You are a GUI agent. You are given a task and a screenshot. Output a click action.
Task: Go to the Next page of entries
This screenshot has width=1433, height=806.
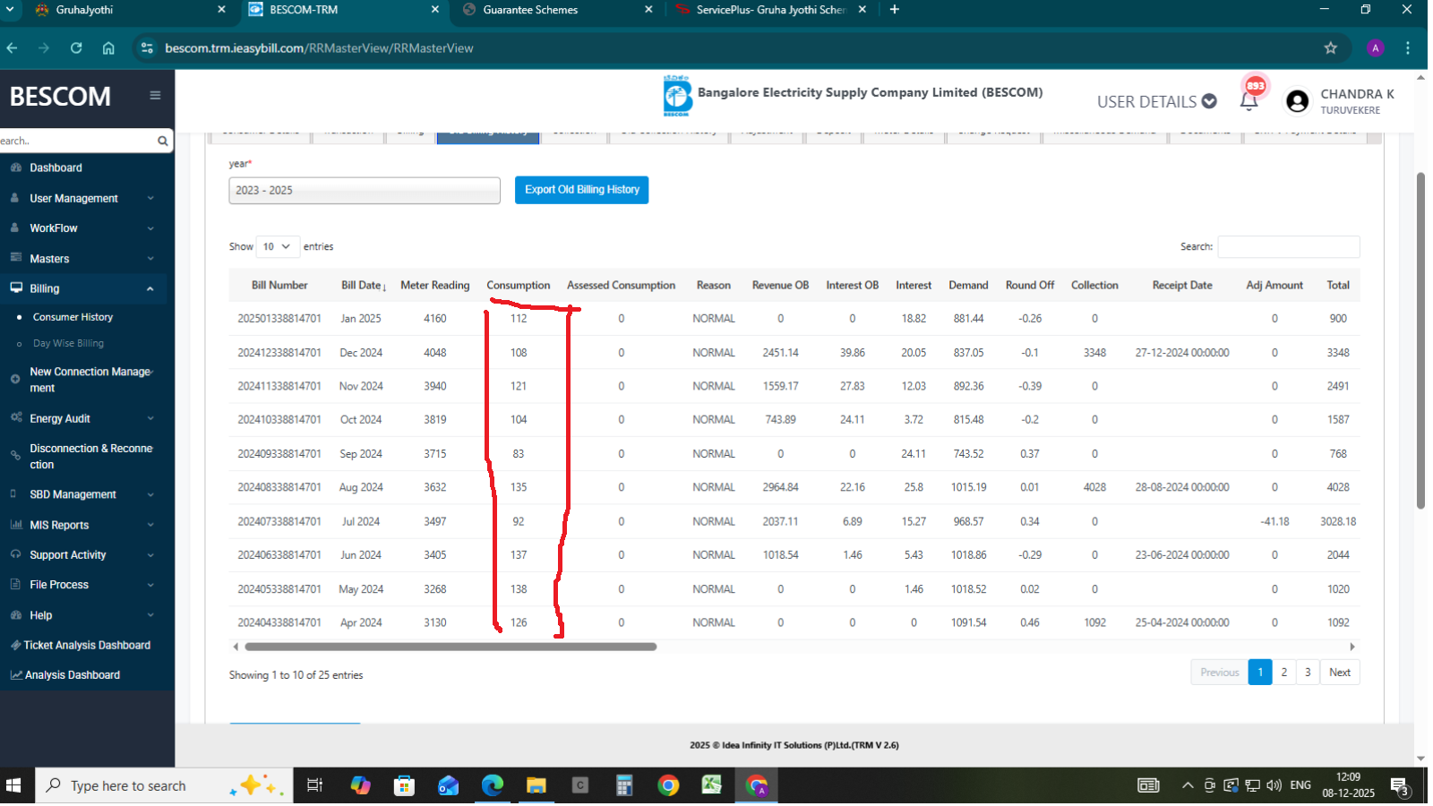[1339, 673]
